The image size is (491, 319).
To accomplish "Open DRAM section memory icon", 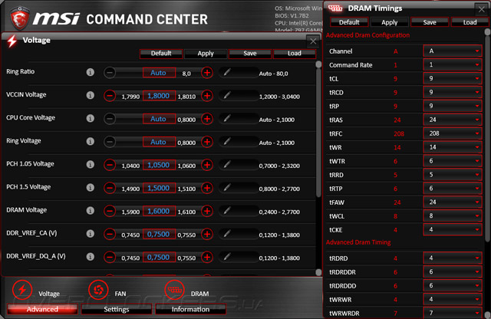I will click(x=174, y=290).
